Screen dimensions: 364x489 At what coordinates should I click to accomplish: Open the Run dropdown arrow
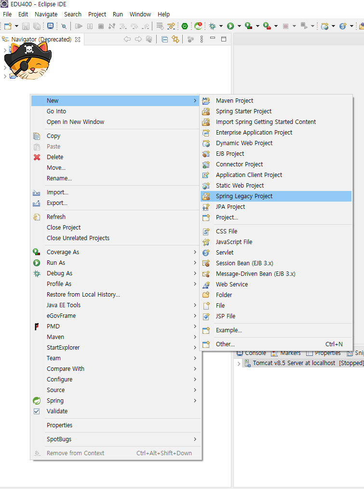click(x=239, y=26)
